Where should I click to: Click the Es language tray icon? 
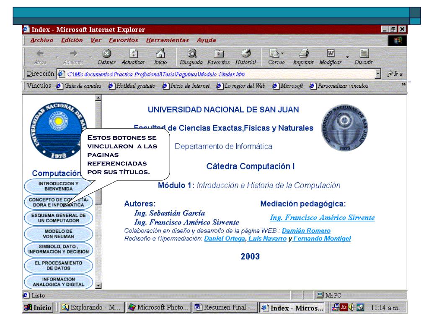[344, 307]
